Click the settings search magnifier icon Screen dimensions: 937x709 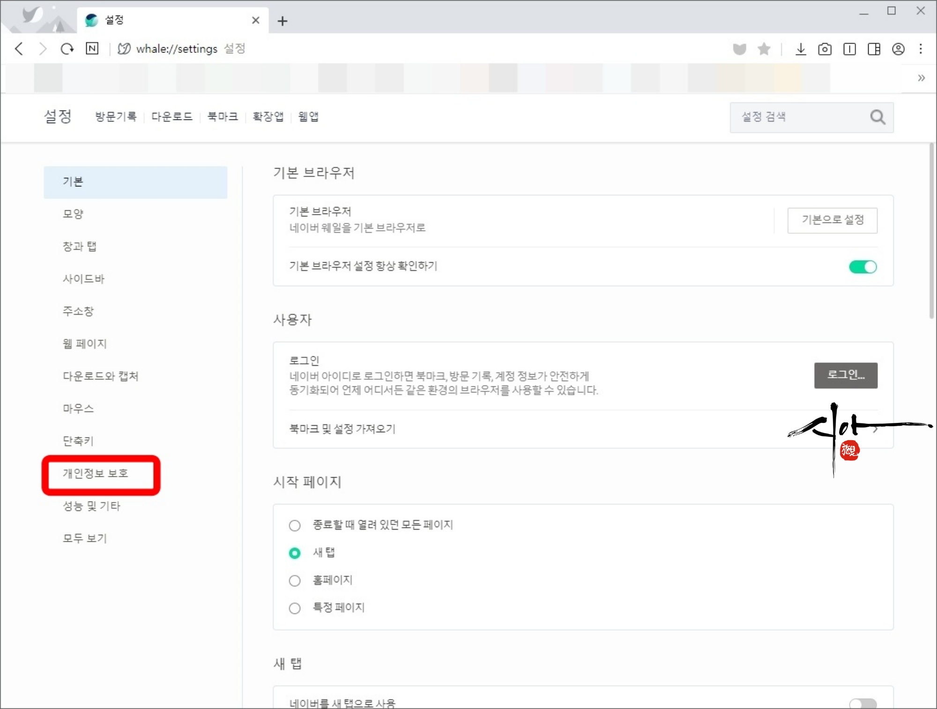(878, 117)
